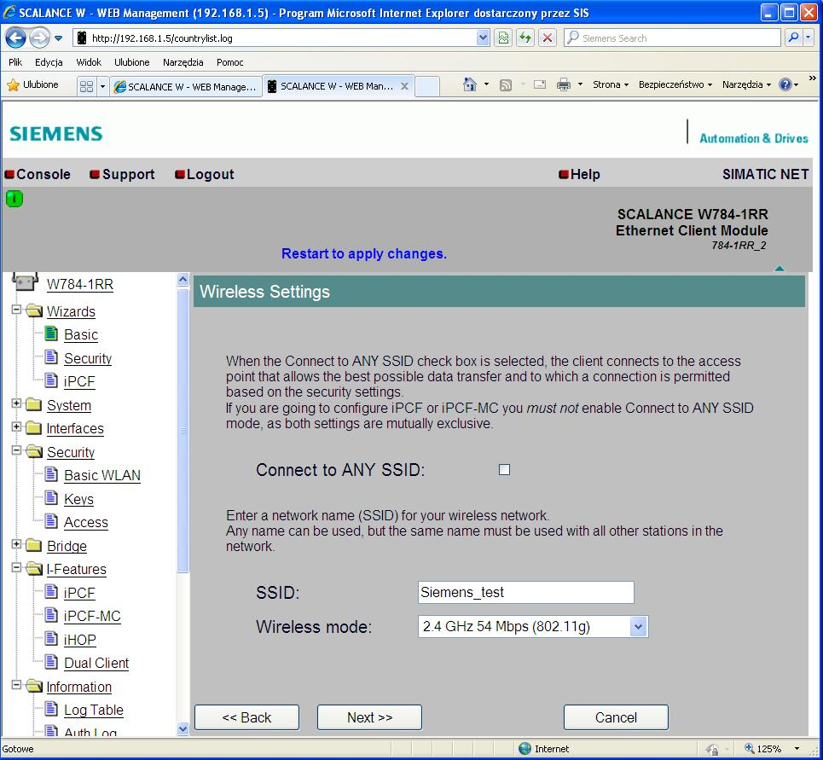Click the Read mail icon

point(540,84)
